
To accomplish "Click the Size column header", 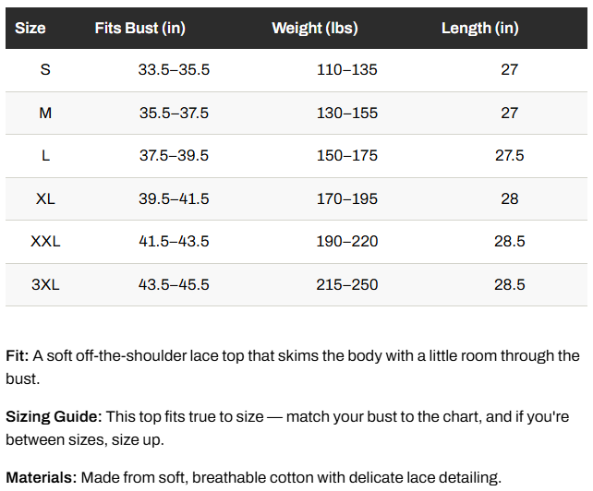I will [x=30, y=29].
